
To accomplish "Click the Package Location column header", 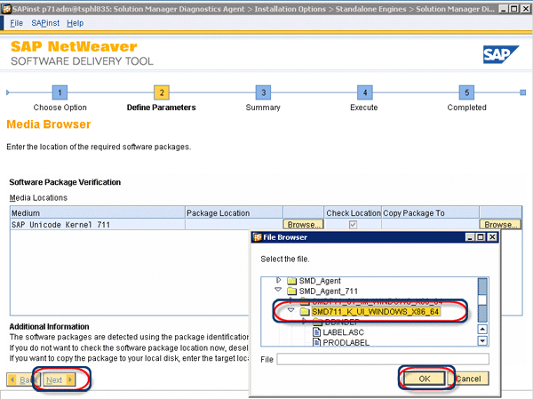I will (235, 213).
